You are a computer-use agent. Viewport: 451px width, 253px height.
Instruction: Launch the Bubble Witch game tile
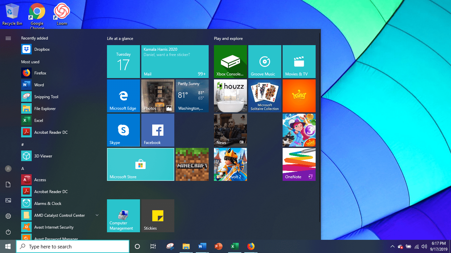(299, 130)
